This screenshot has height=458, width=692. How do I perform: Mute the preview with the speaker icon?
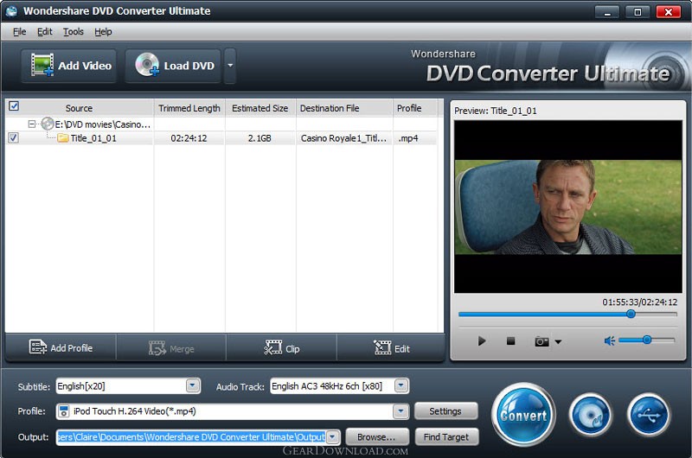pos(610,340)
